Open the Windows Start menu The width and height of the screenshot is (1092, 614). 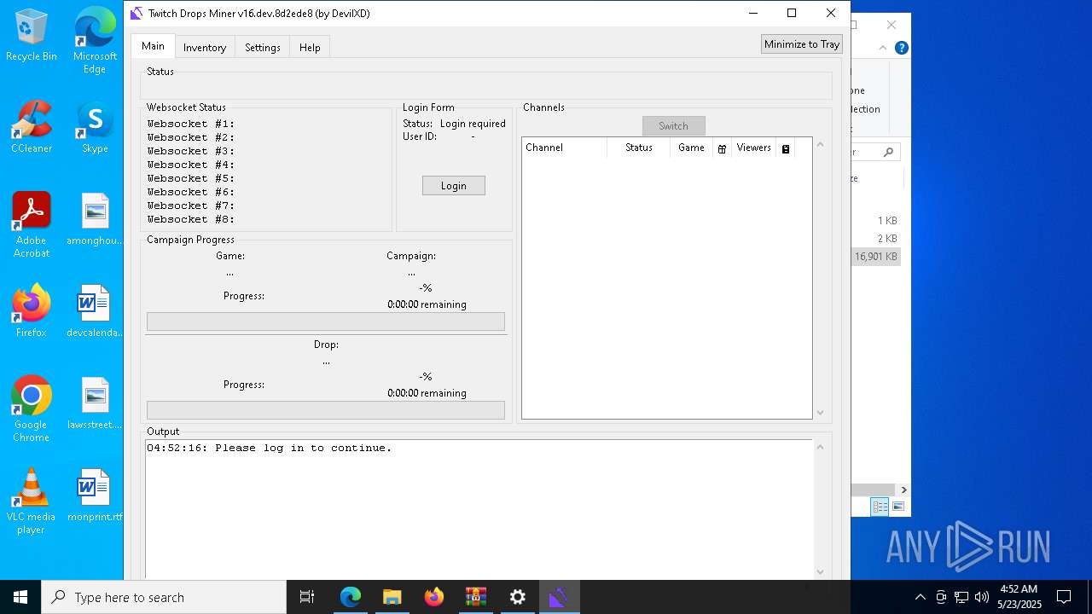(x=20, y=597)
